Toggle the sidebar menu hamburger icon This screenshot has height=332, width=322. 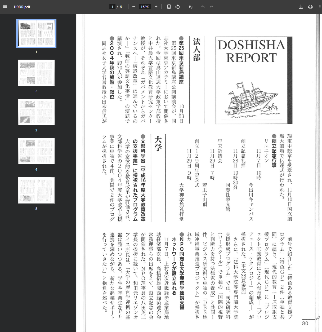5,7
